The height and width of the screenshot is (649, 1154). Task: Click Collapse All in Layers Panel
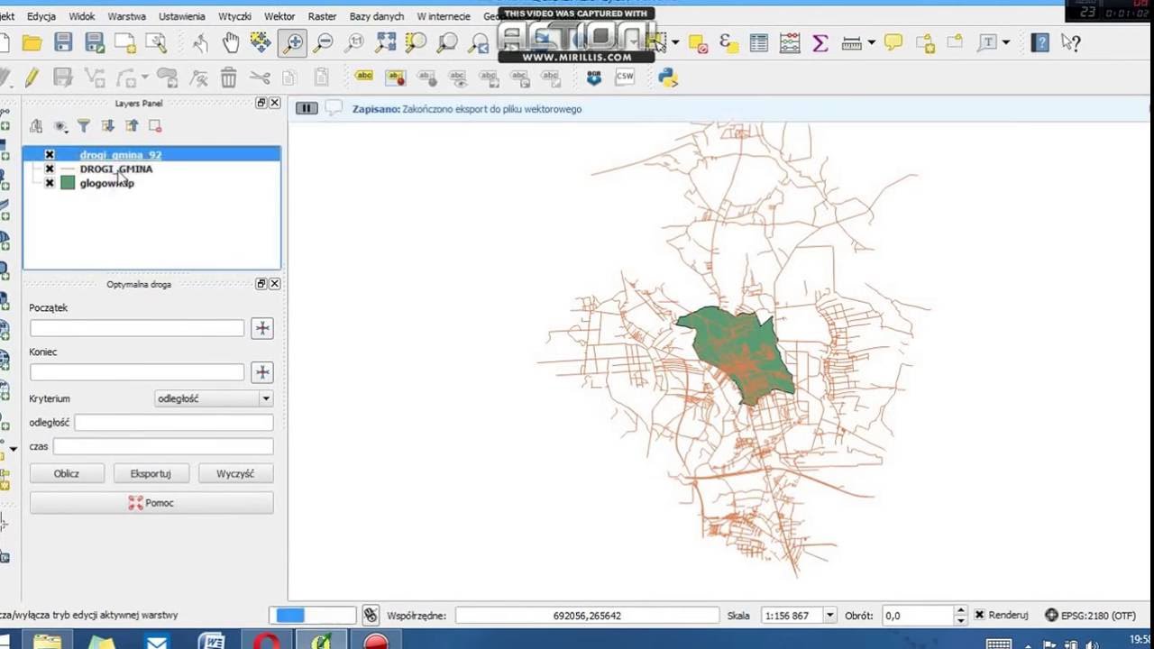(132, 126)
